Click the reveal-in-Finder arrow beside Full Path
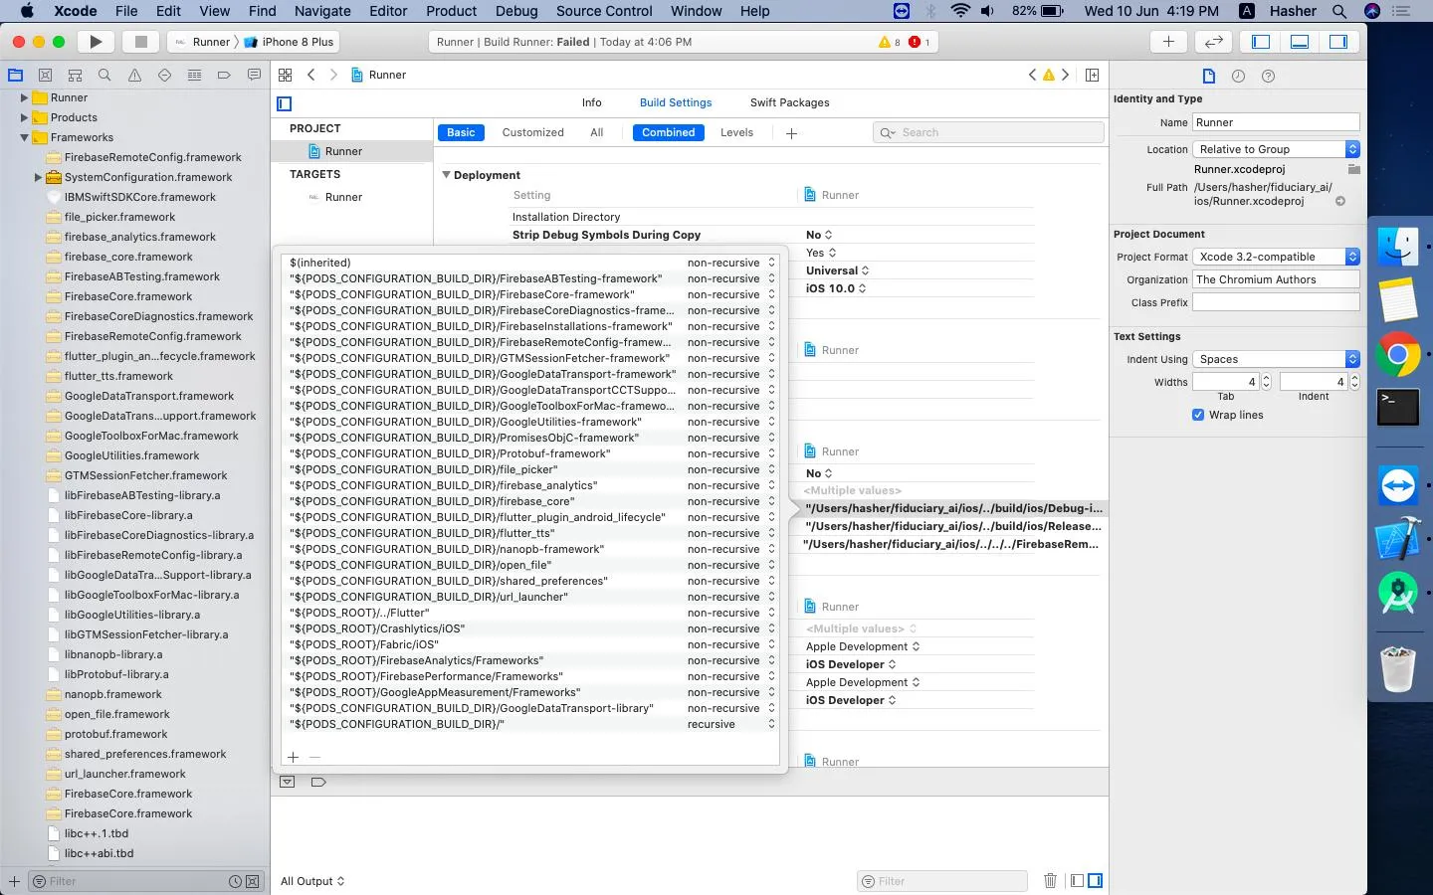1433x895 pixels. click(x=1340, y=201)
